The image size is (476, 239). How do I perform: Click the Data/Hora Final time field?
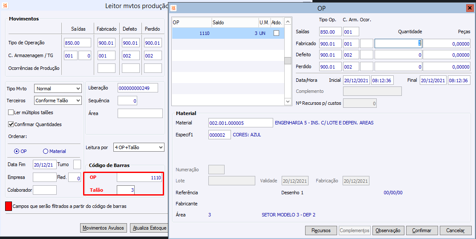point(459,81)
